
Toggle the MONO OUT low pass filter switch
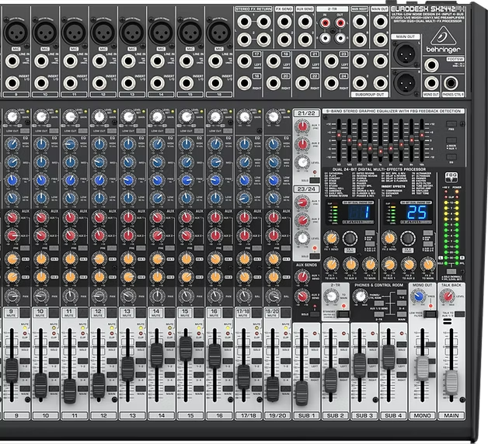pos(430,314)
